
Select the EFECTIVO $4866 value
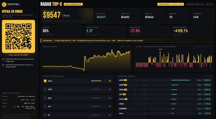click(149, 17)
